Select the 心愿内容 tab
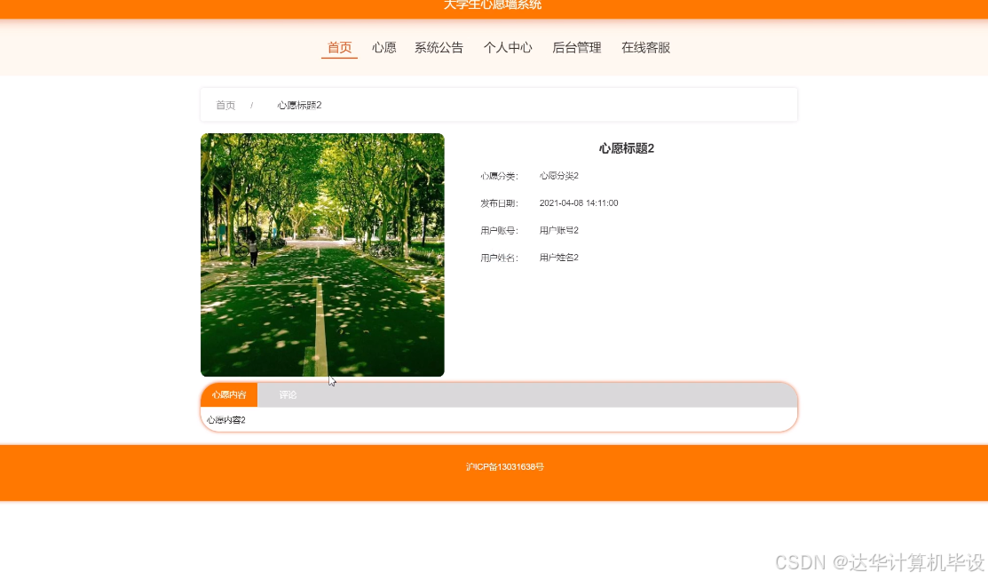This screenshot has width=988, height=580. (x=229, y=394)
